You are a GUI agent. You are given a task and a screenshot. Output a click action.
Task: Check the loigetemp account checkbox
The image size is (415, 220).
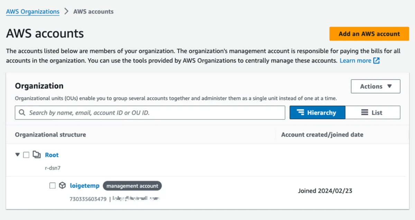[x=52, y=185]
